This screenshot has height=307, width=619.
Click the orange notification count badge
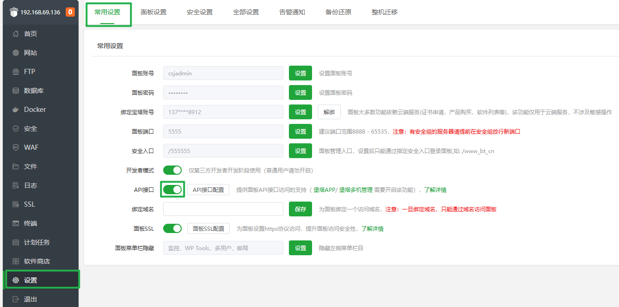click(70, 12)
